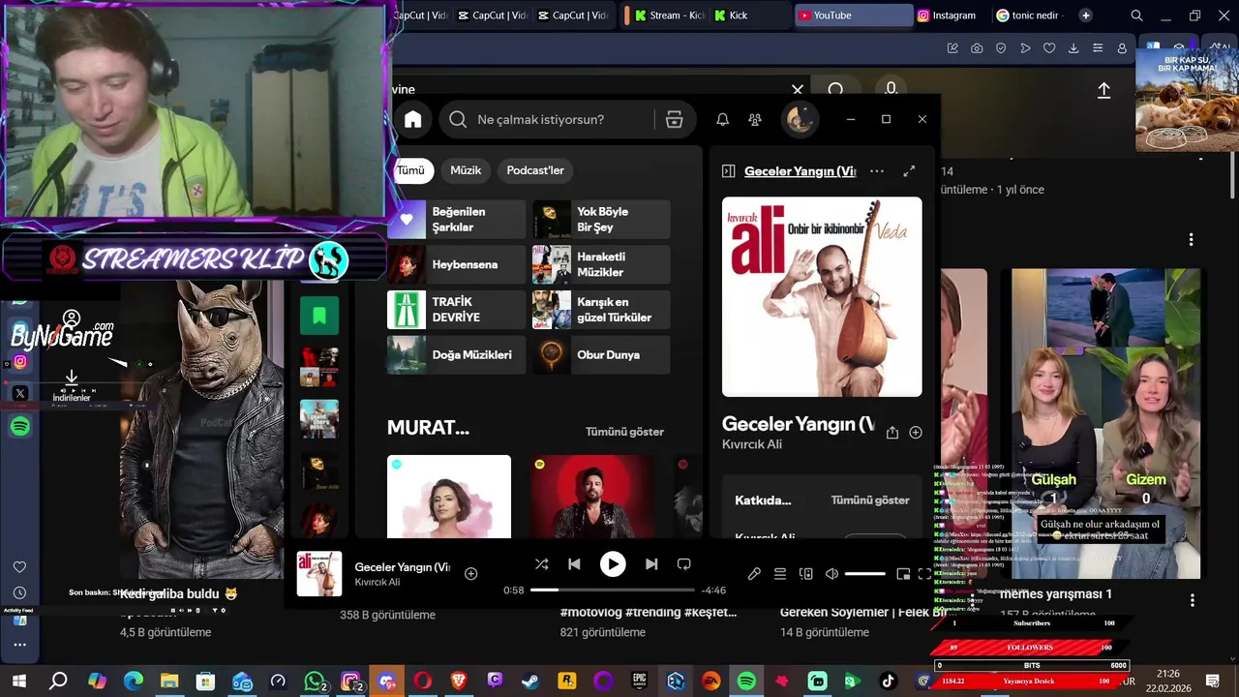The height and width of the screenshot is (697, 1239).
Task: Click Geceler Yangın title in Now Playing header
Action: [x=800, y=171]
